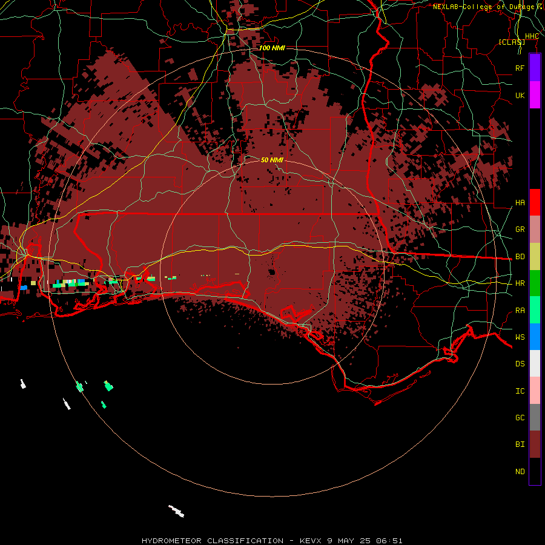Click the IC pink legend swatch

[535, 391]
